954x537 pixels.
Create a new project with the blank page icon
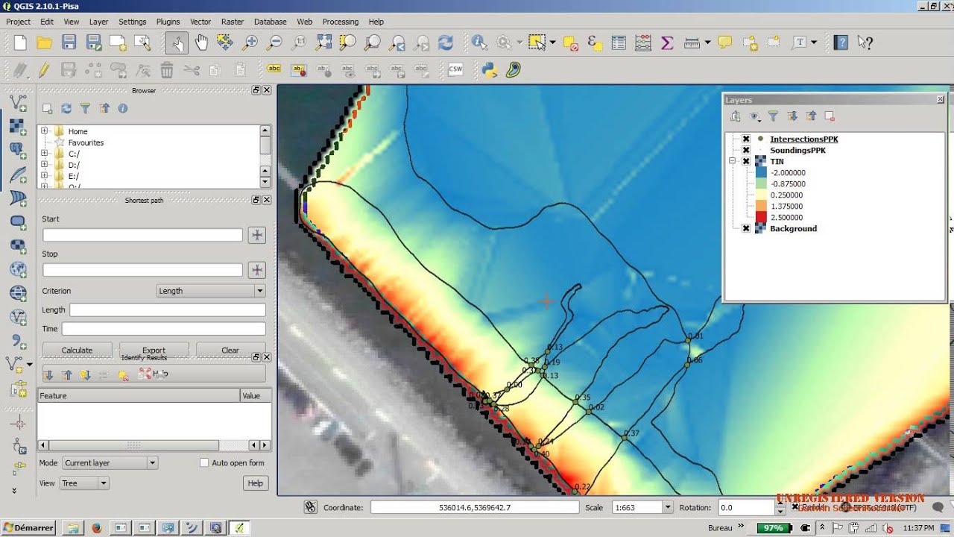(x=20, y=43)
